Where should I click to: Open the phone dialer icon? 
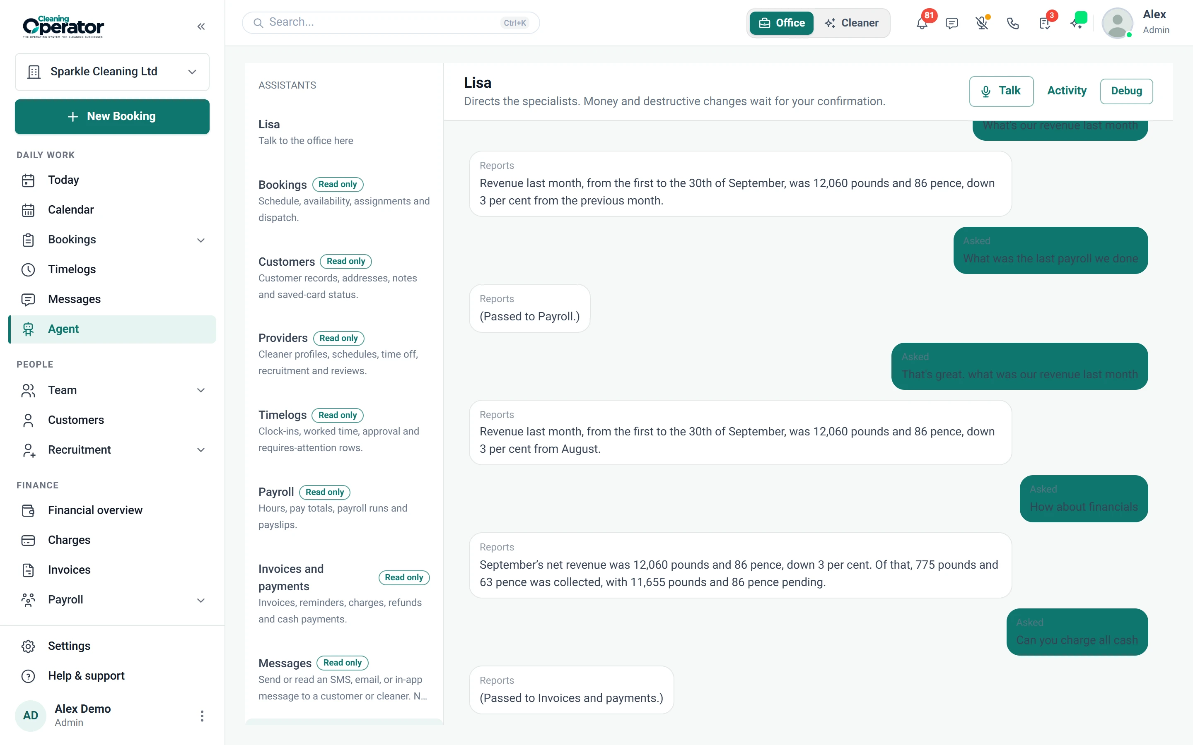pos(1012,23)
